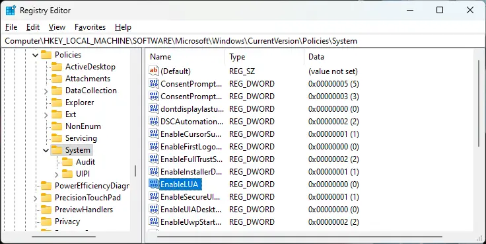Click the DWORD icon beside EnableCursorSu...

pyautogui.click(x=154, y=134)
